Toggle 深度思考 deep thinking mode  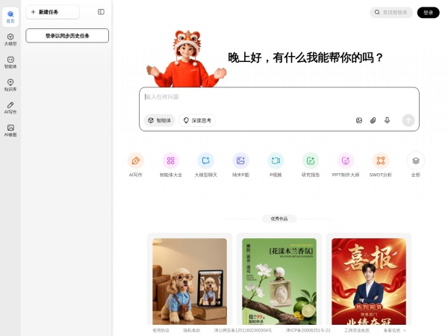coord(197,120)
